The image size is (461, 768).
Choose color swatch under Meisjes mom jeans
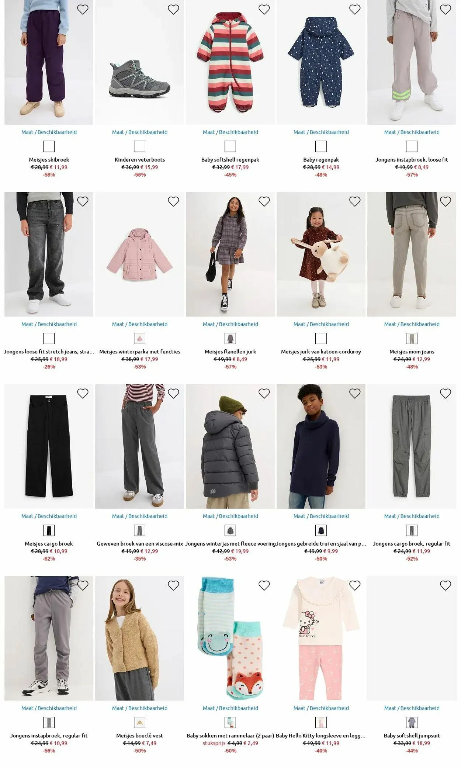(412, 339)
